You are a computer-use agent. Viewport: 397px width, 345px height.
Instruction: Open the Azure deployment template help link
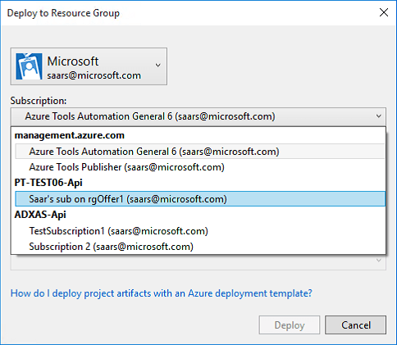click(x=162, y=293)
